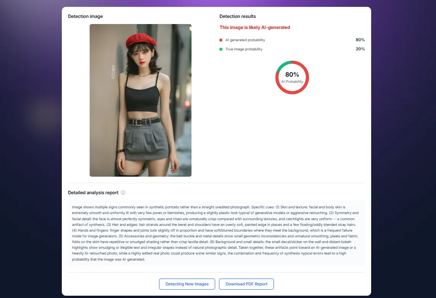Screen dimensions: 436x298
Task: Click the Detection image heading
Action: (85, 16)
